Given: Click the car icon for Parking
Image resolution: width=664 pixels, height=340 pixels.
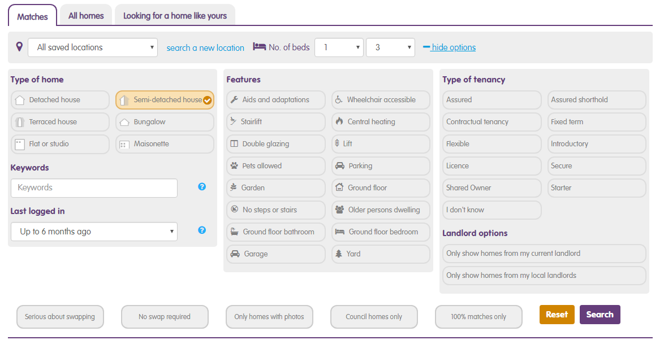Looking at the screenshot, I should (339, 166).
